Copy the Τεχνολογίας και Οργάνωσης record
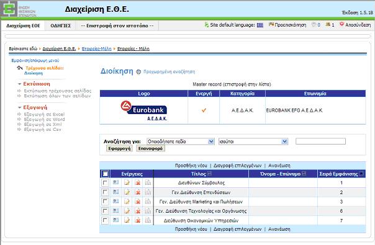This screenshot has width=375, height=245. point(148,211)
